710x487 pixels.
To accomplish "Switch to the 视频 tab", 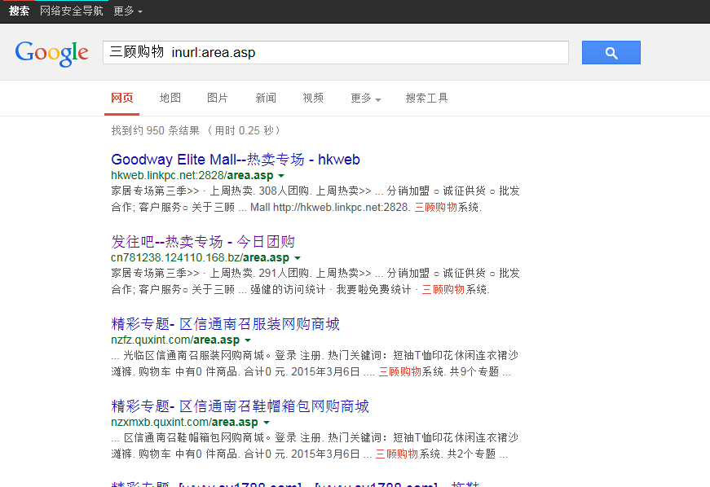I will tap(313, 98).
